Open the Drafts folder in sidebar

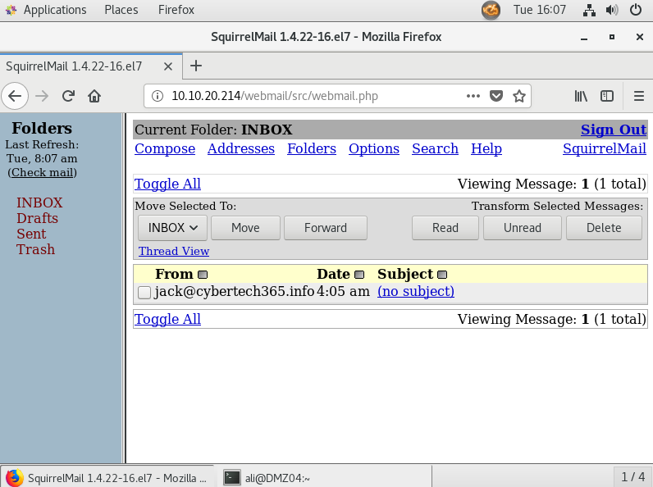(37, 218)
